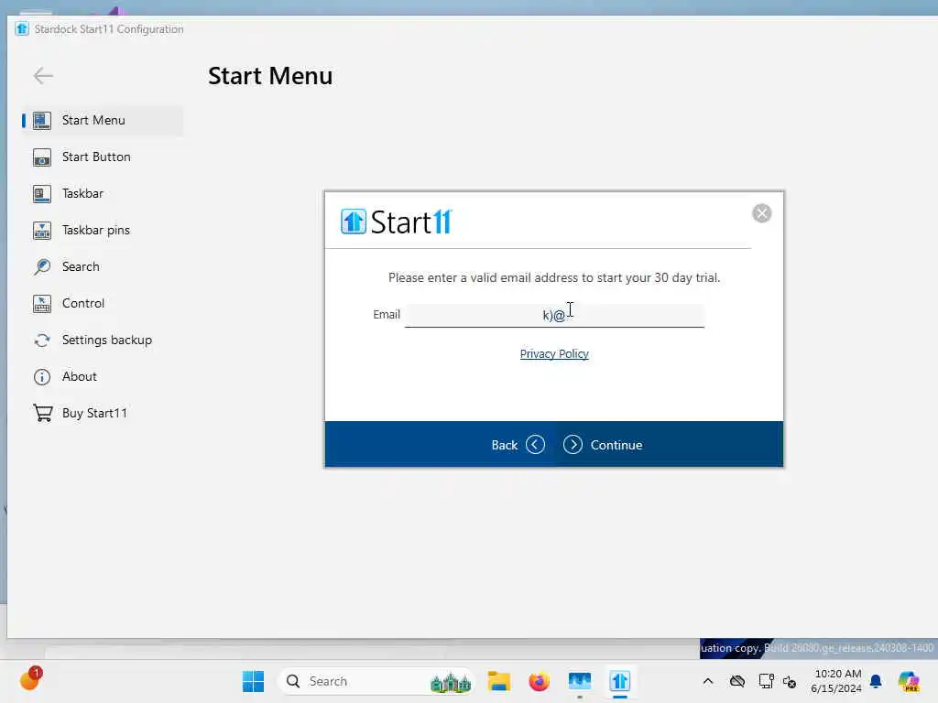Image resolution: width=938 pixels, height=703 pixels.
Task: Click the Control keyboard icon
Action: click(x=42, y=304)
